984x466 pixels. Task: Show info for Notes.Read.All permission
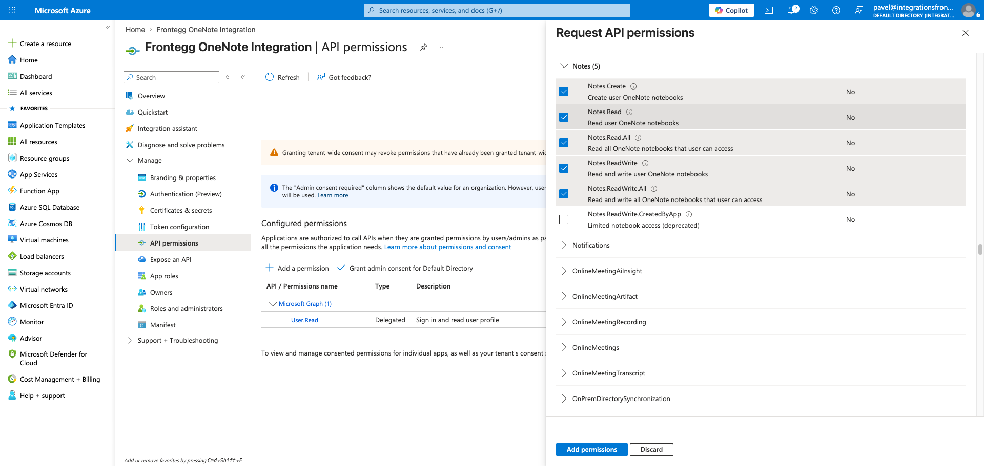tap(638, 138)
